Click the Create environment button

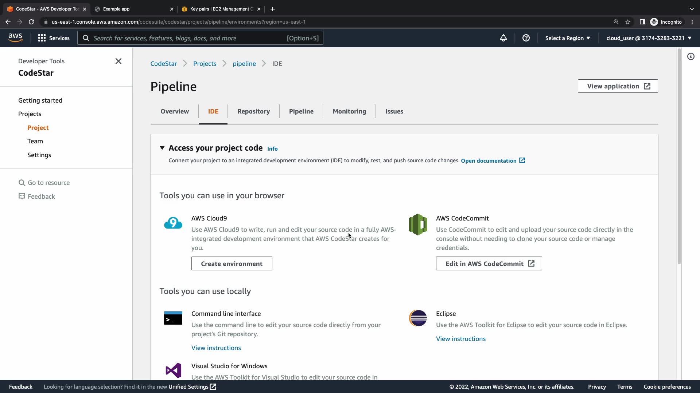[x=232, y=263]
